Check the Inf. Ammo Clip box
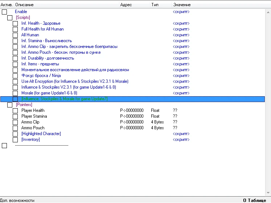271x203 pixels. 15,47
